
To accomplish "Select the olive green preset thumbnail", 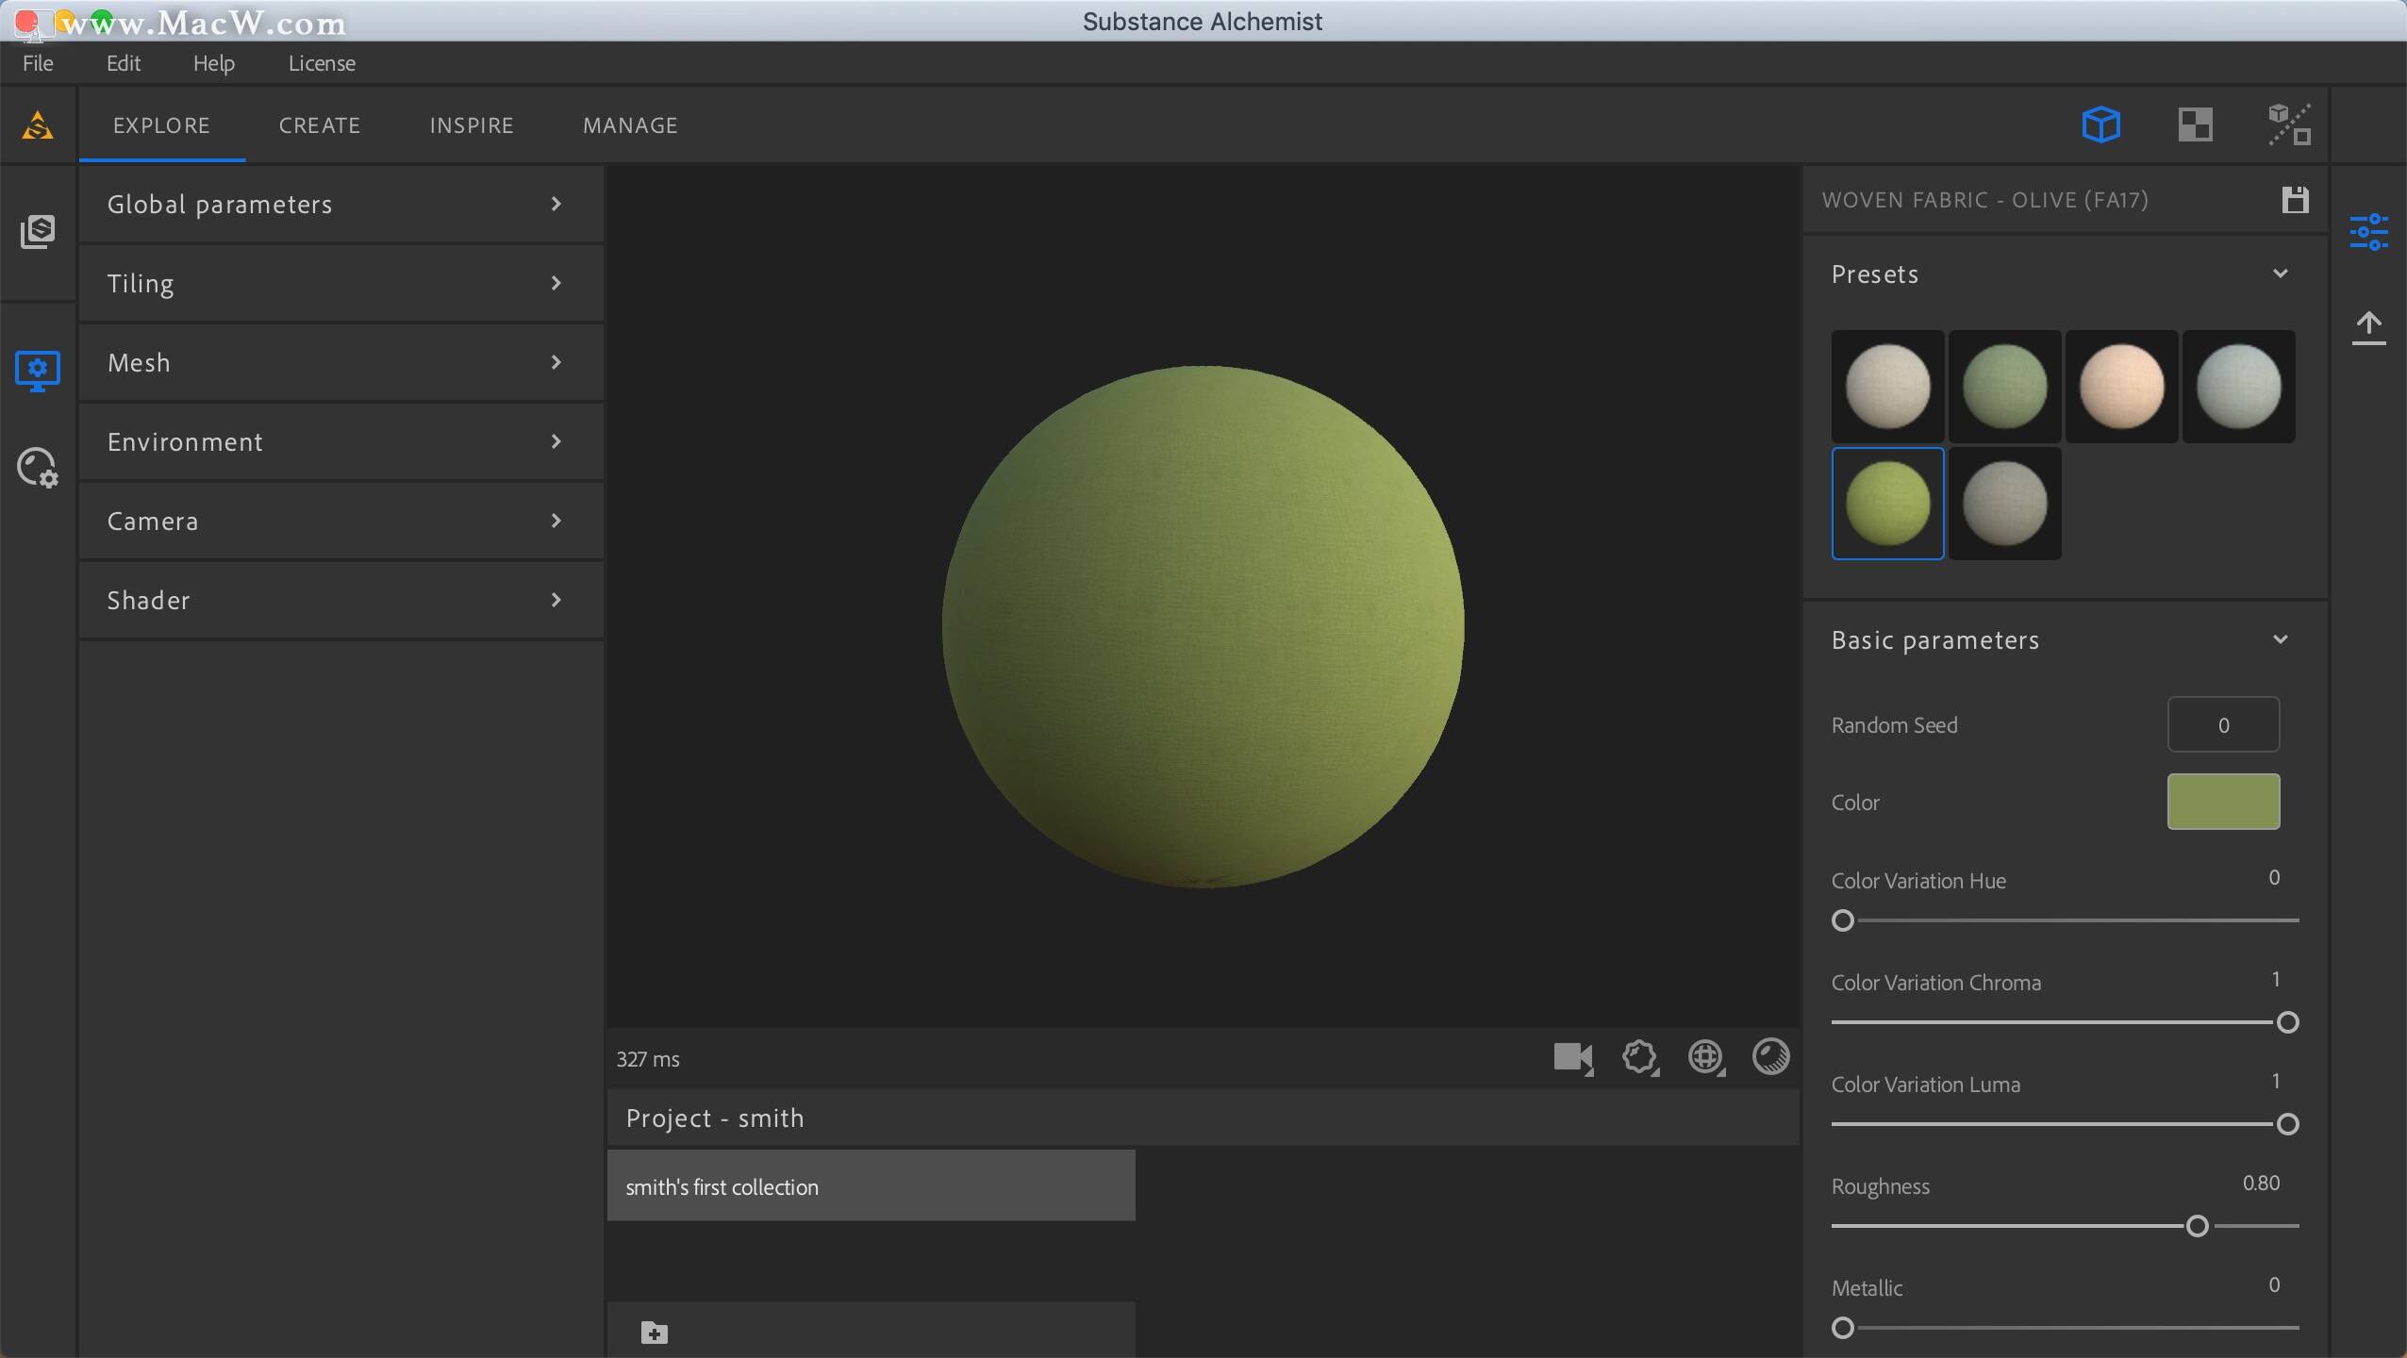I will click(1887, 504).
